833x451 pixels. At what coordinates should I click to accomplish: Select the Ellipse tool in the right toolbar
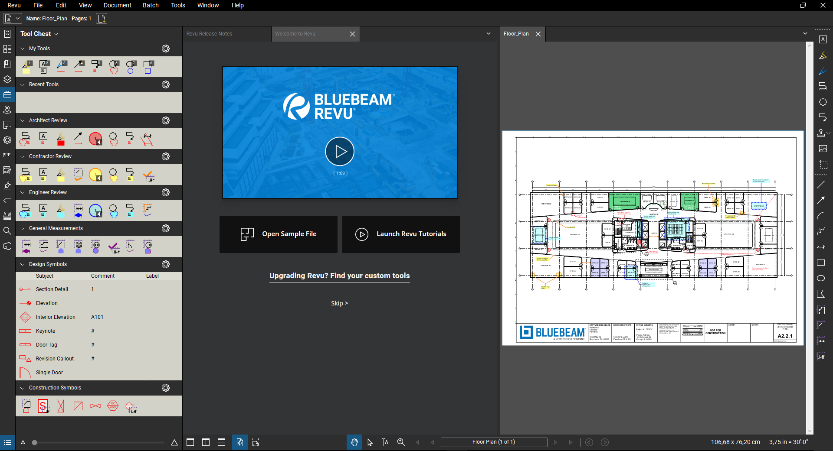click(x=821, y=278)
